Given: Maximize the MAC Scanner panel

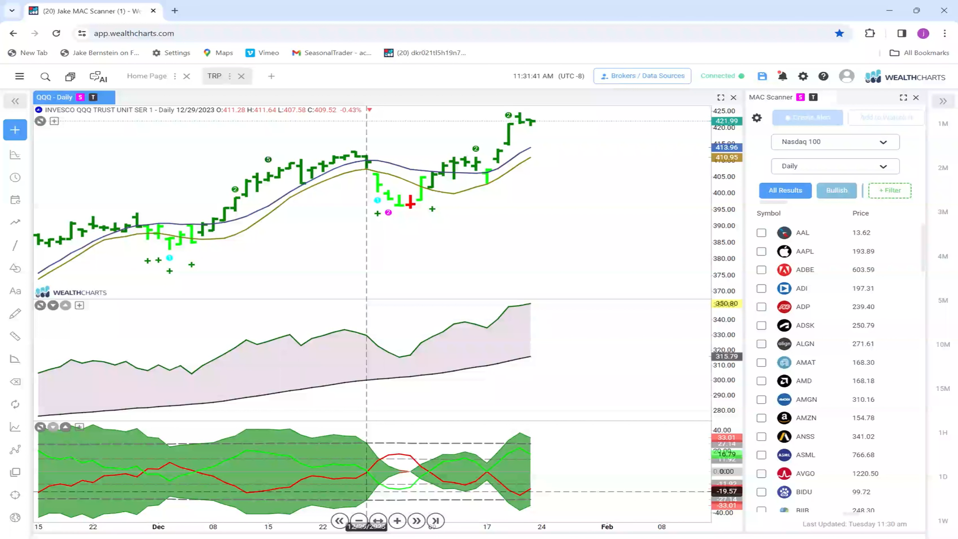Looking at the screenshot, I should click(903, 97).
